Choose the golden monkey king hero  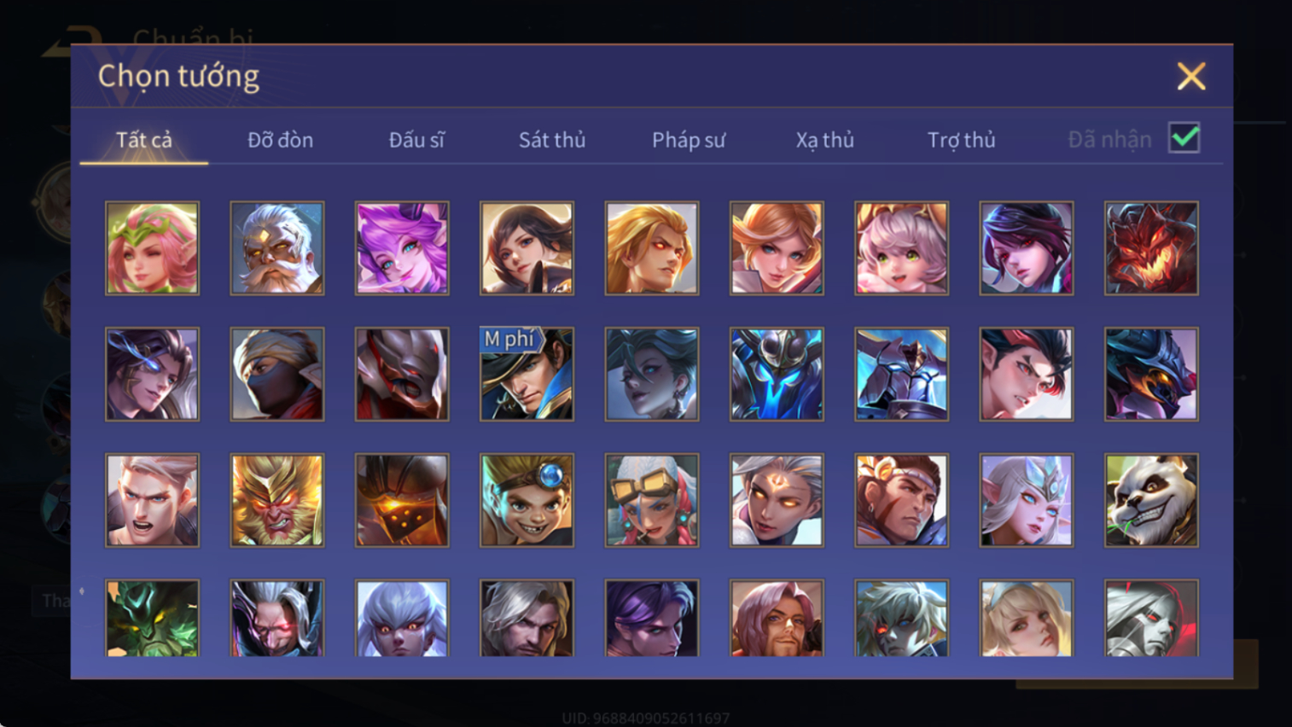coord(277,500)
